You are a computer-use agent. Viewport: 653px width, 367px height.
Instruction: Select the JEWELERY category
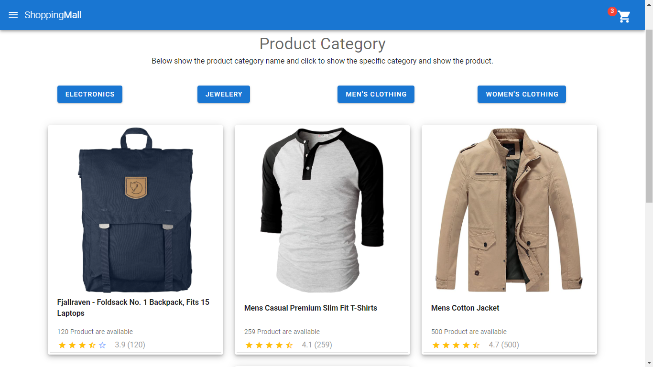click(x=223, y=94)
